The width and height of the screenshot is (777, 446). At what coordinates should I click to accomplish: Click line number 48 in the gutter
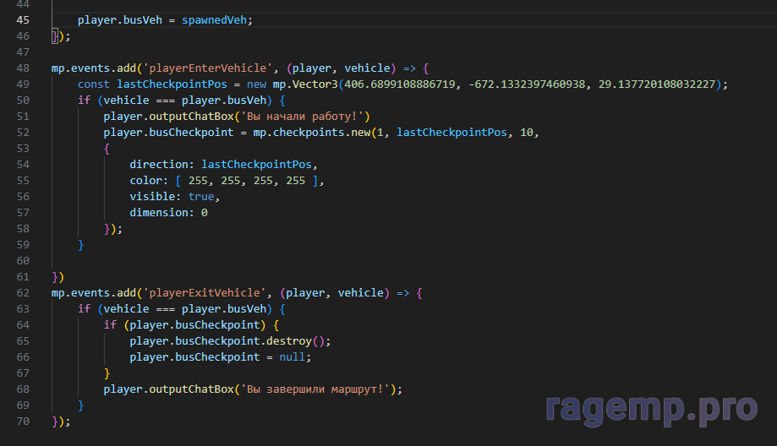click(23, 68)
